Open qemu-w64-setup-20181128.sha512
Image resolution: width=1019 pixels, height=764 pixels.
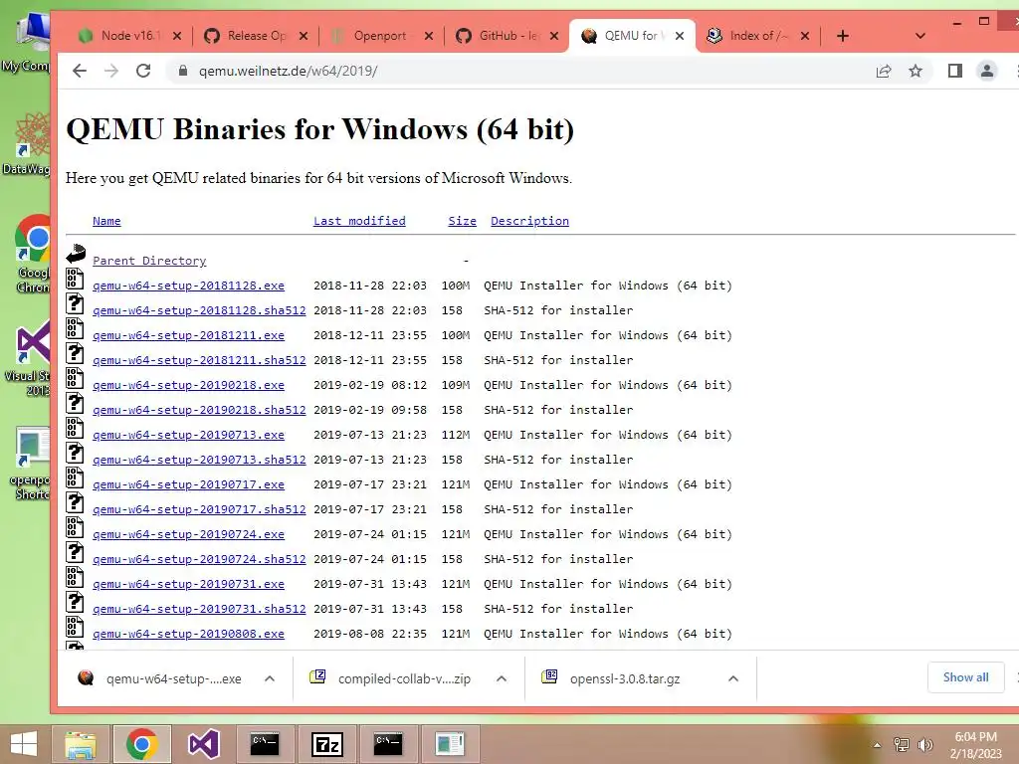coord(199,310)
